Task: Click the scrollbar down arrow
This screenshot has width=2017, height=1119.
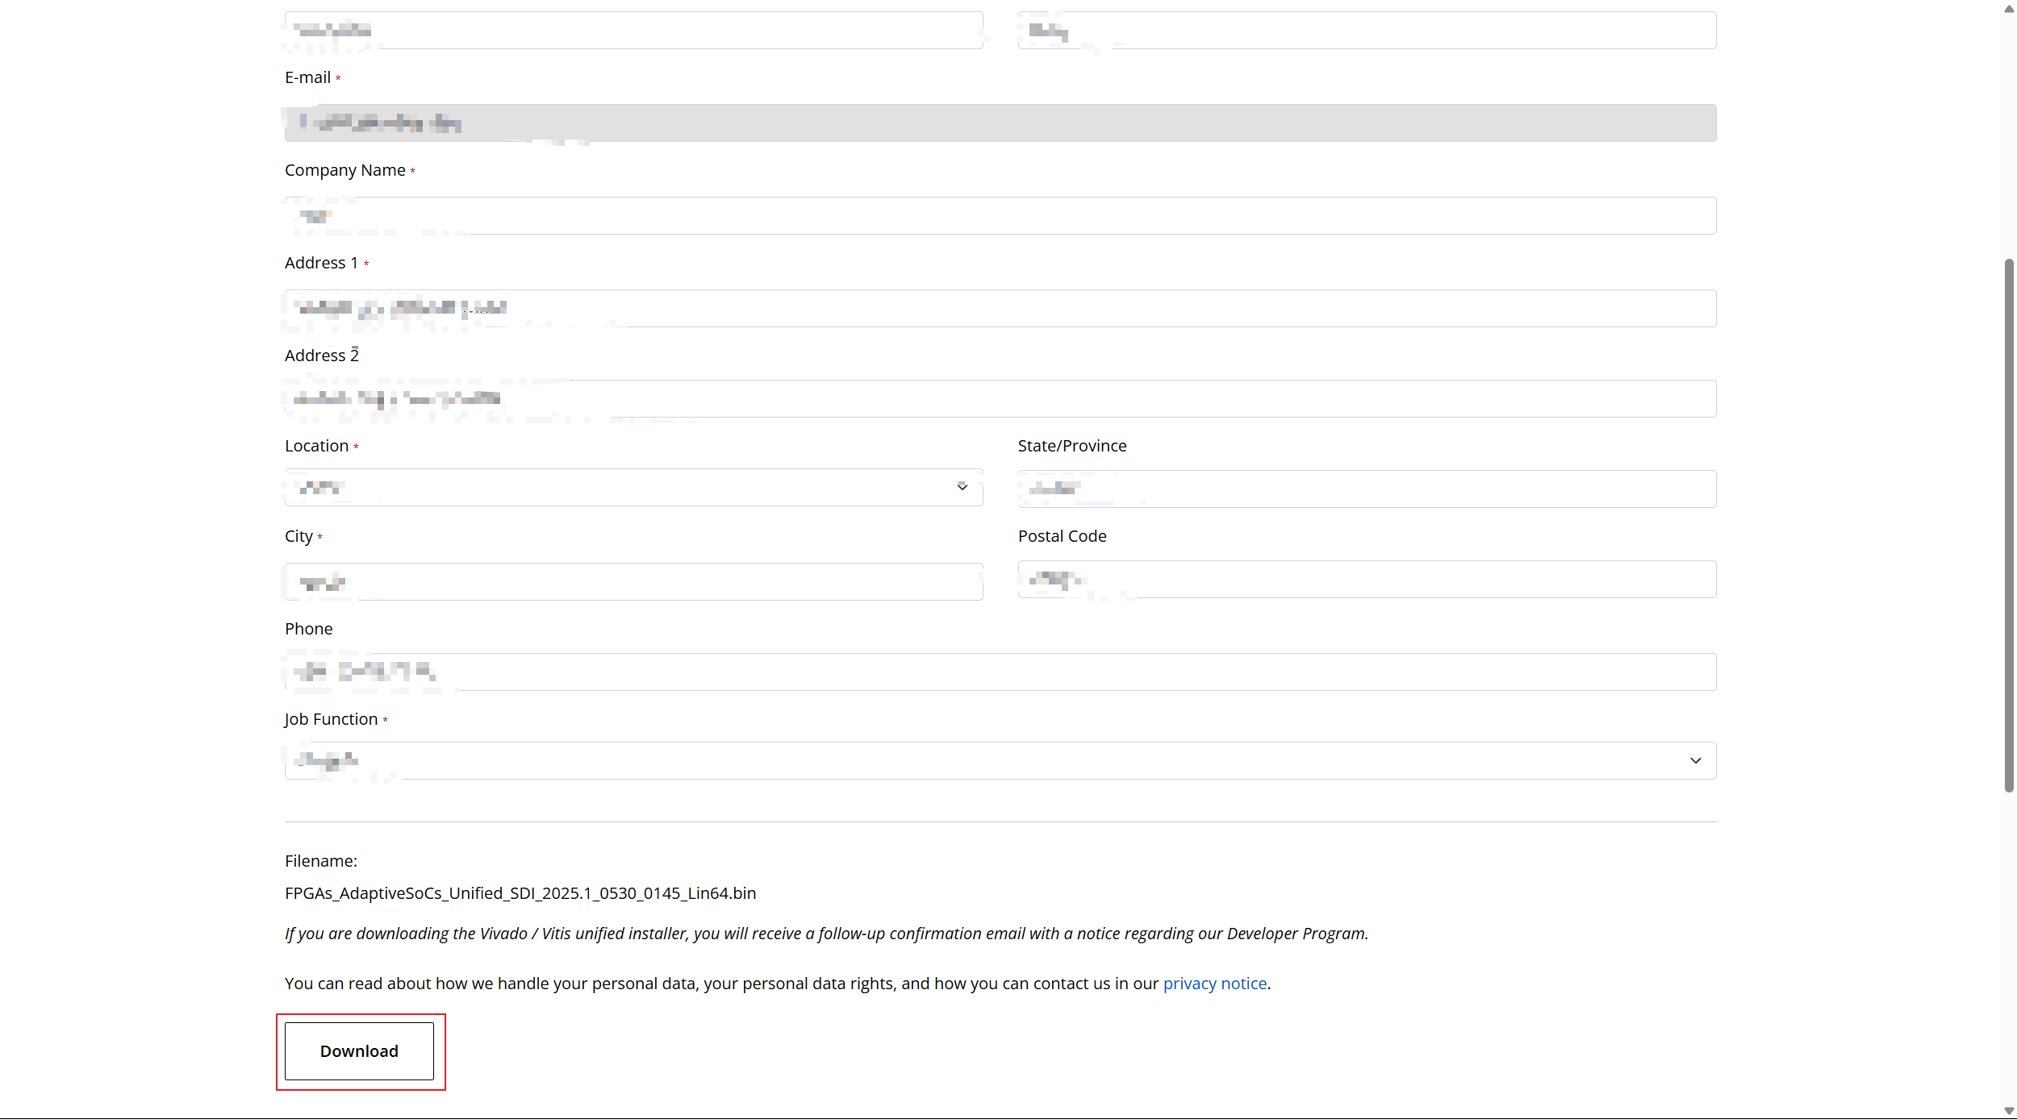Action: 2009,1111
